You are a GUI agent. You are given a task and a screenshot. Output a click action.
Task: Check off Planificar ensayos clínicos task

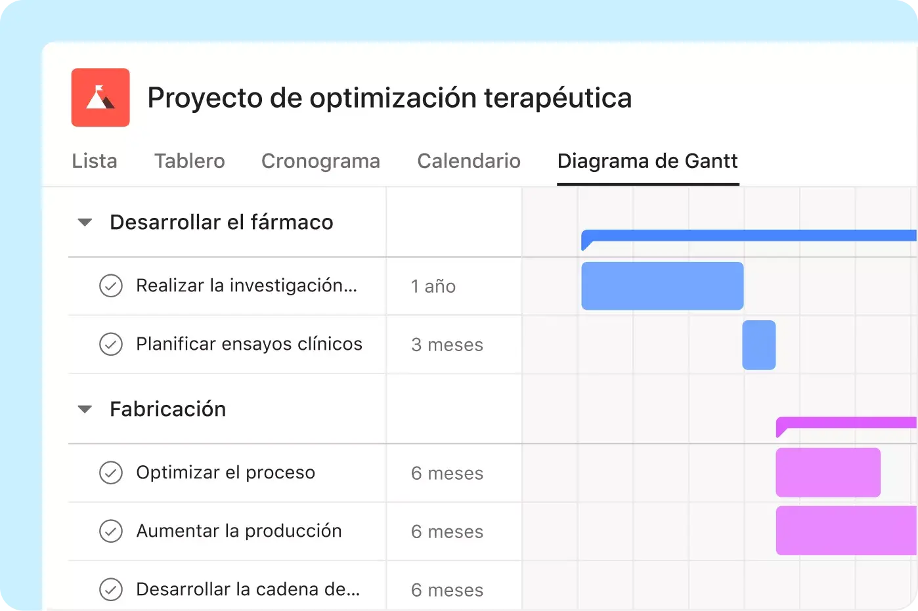tap(111, 344)
